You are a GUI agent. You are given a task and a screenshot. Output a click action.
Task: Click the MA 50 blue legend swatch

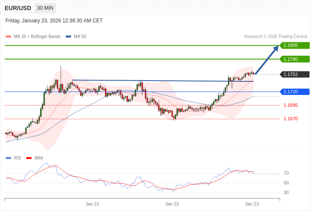(68, 37)
